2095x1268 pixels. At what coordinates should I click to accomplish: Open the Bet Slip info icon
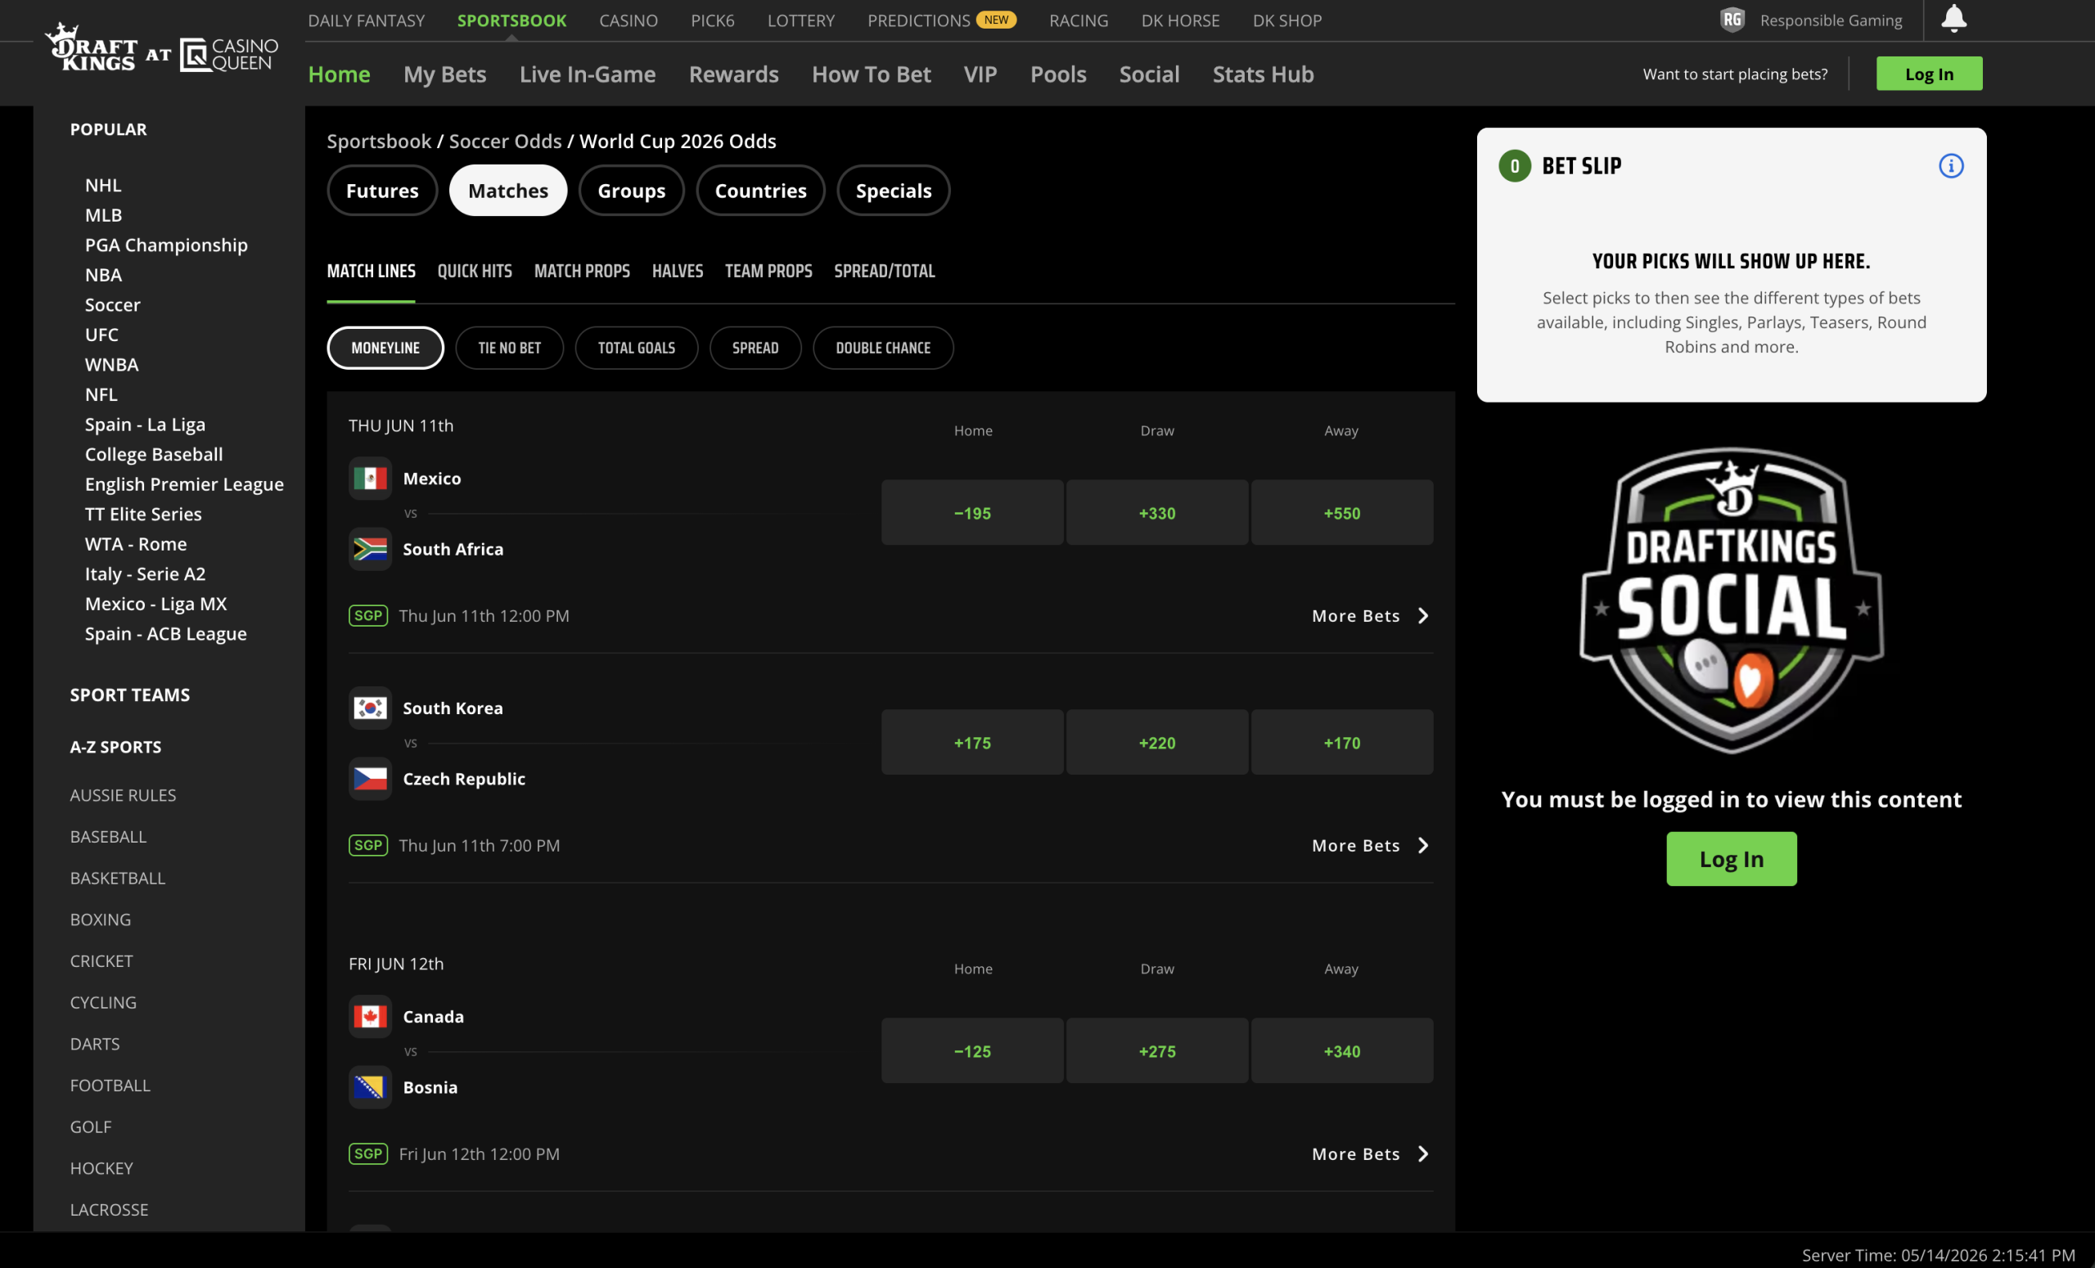[x=1950, y=166]
